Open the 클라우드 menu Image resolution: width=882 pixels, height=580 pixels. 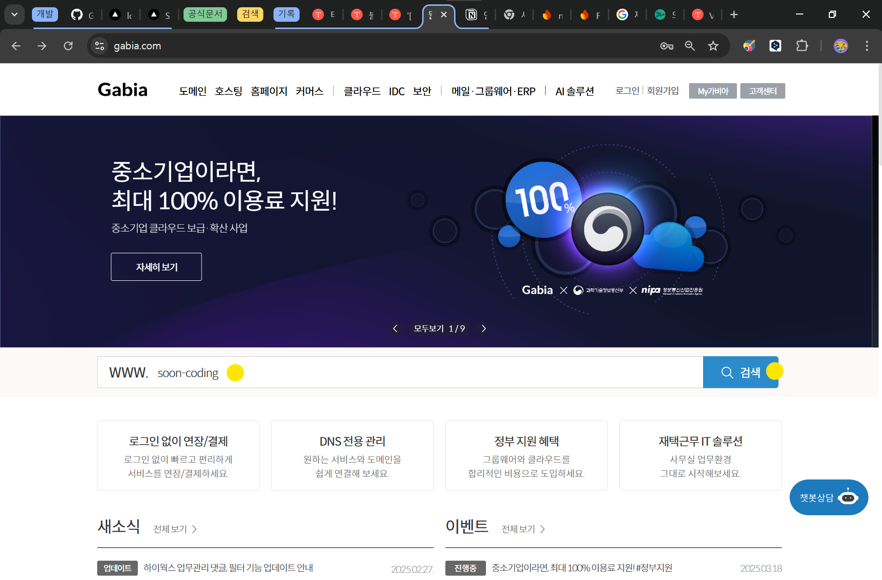coord(362,91)
